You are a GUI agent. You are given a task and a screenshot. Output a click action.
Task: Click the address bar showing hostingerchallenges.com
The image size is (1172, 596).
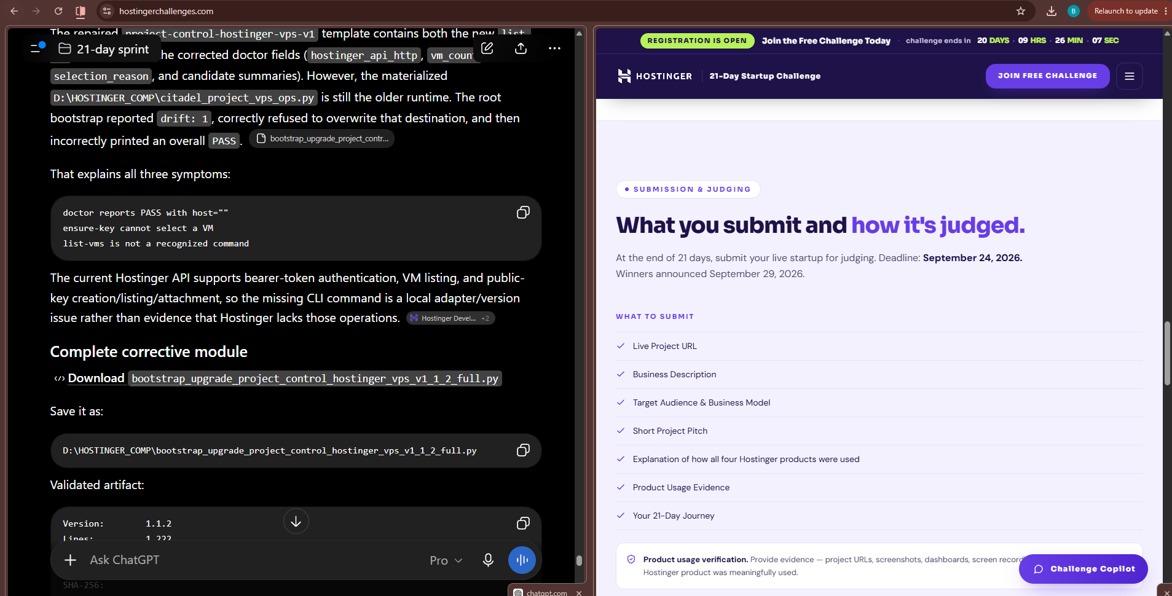click(x=553, y=11)
